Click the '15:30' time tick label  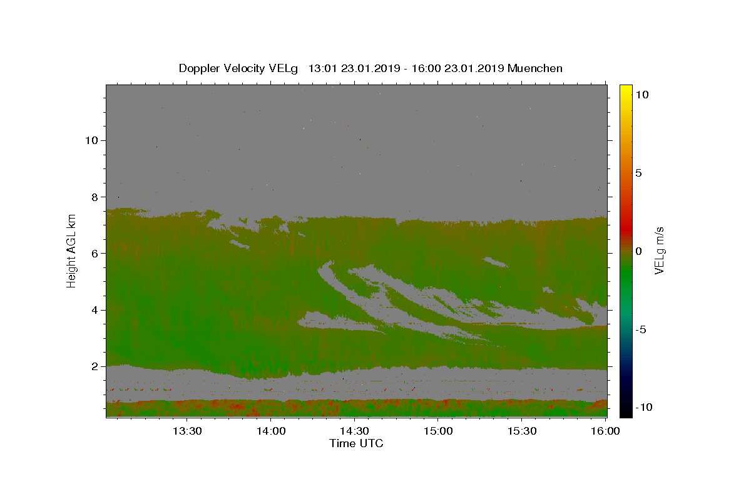point(522,431)
